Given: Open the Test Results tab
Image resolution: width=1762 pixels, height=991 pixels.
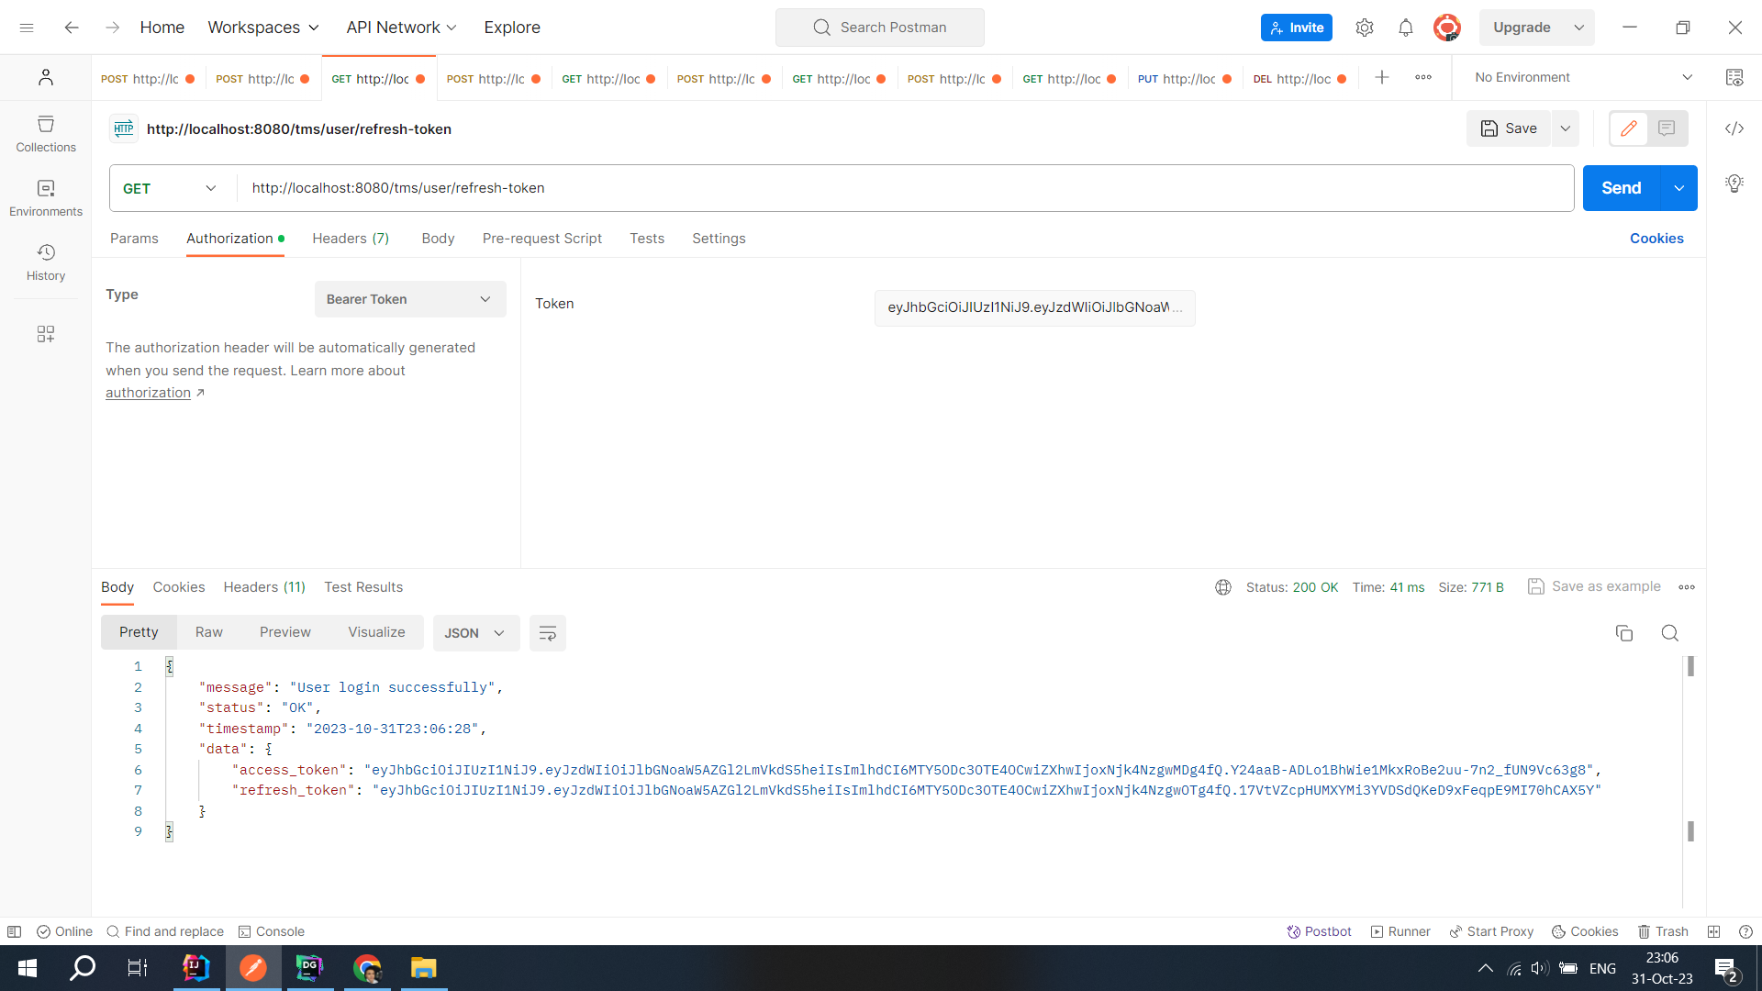Looking at the screenshot, I should (x=363, y=587).
